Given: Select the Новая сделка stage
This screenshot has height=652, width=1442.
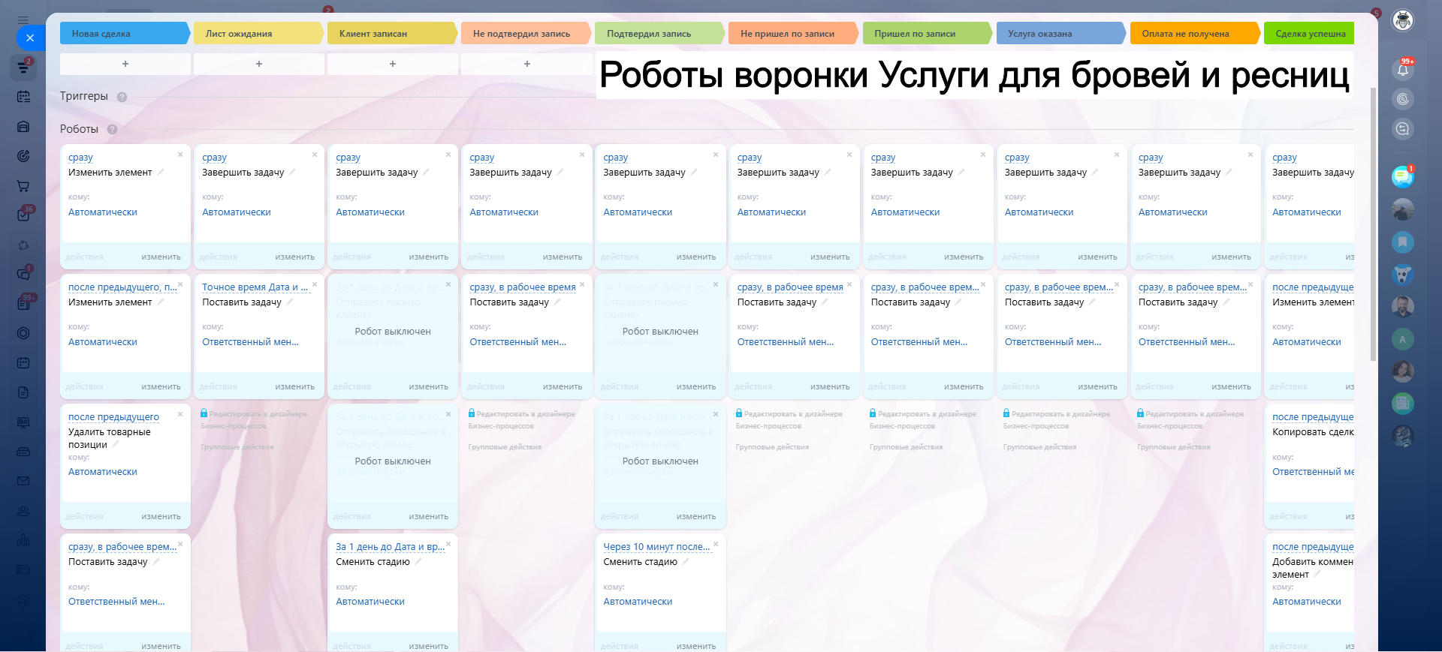Looking at the screenshot, I should point(124,34).
